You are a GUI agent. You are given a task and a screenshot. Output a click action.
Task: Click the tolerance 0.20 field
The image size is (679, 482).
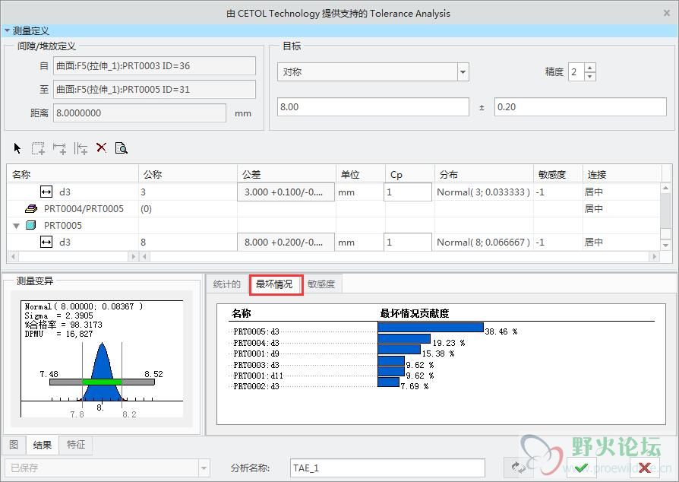580,106
